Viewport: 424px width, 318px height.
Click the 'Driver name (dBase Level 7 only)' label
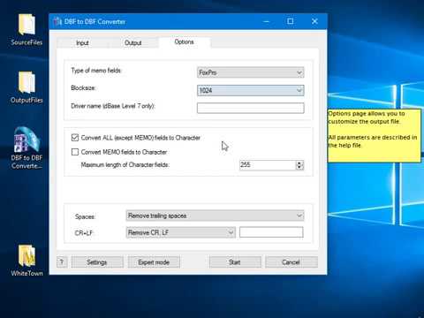[113, 106]
